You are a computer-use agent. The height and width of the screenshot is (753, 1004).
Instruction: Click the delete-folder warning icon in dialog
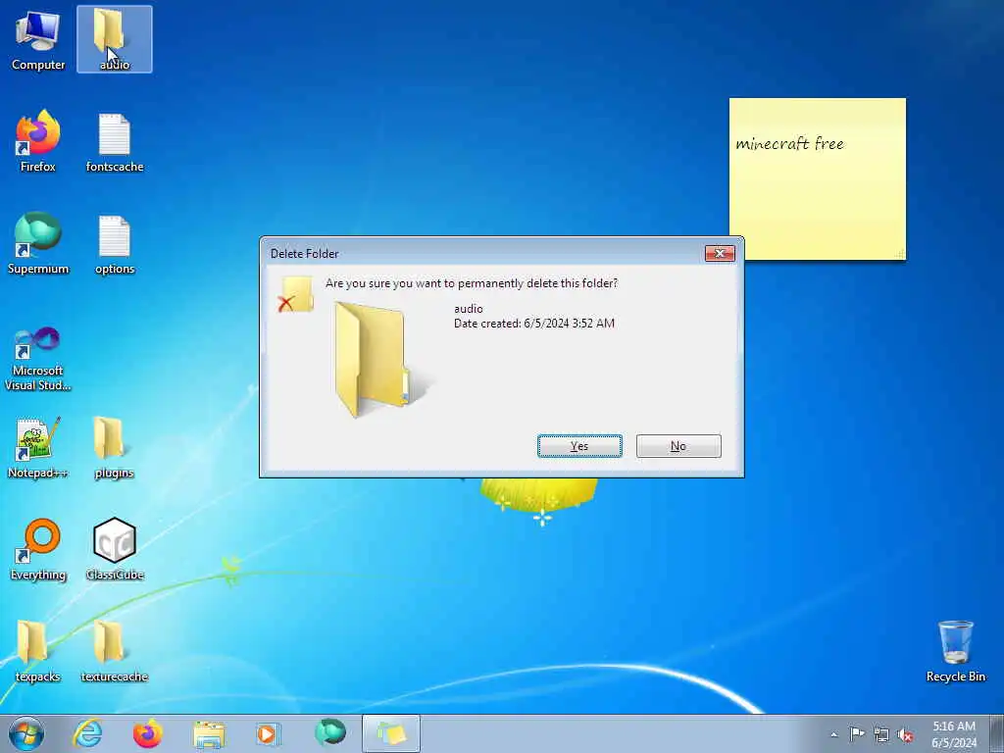tap(295, 294)
